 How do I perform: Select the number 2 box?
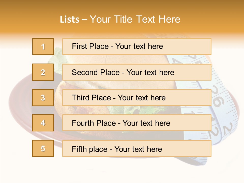(43, 72)
